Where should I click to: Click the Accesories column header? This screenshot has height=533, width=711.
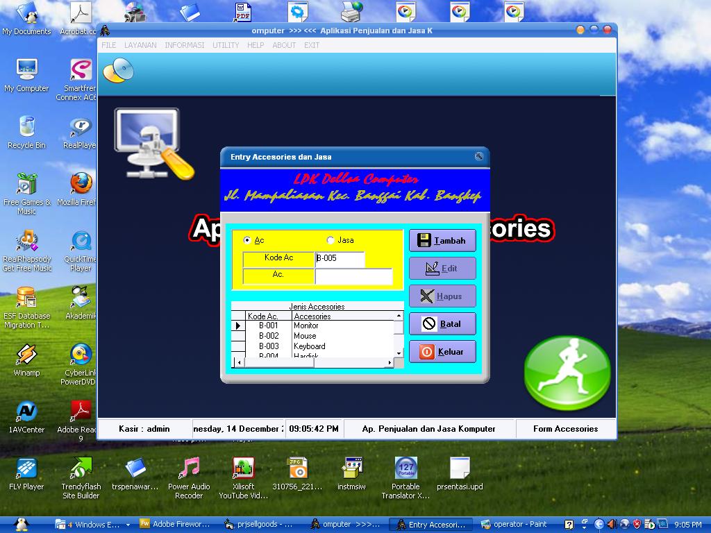click(343, 316)
